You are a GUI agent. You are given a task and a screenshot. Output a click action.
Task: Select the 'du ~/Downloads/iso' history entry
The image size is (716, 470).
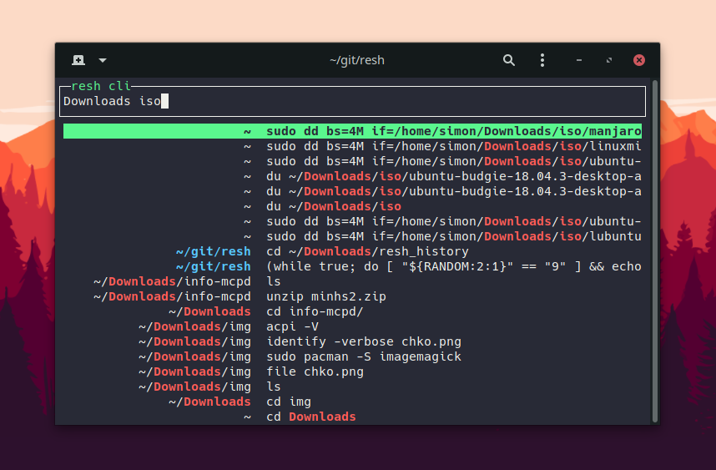point(334,206)
